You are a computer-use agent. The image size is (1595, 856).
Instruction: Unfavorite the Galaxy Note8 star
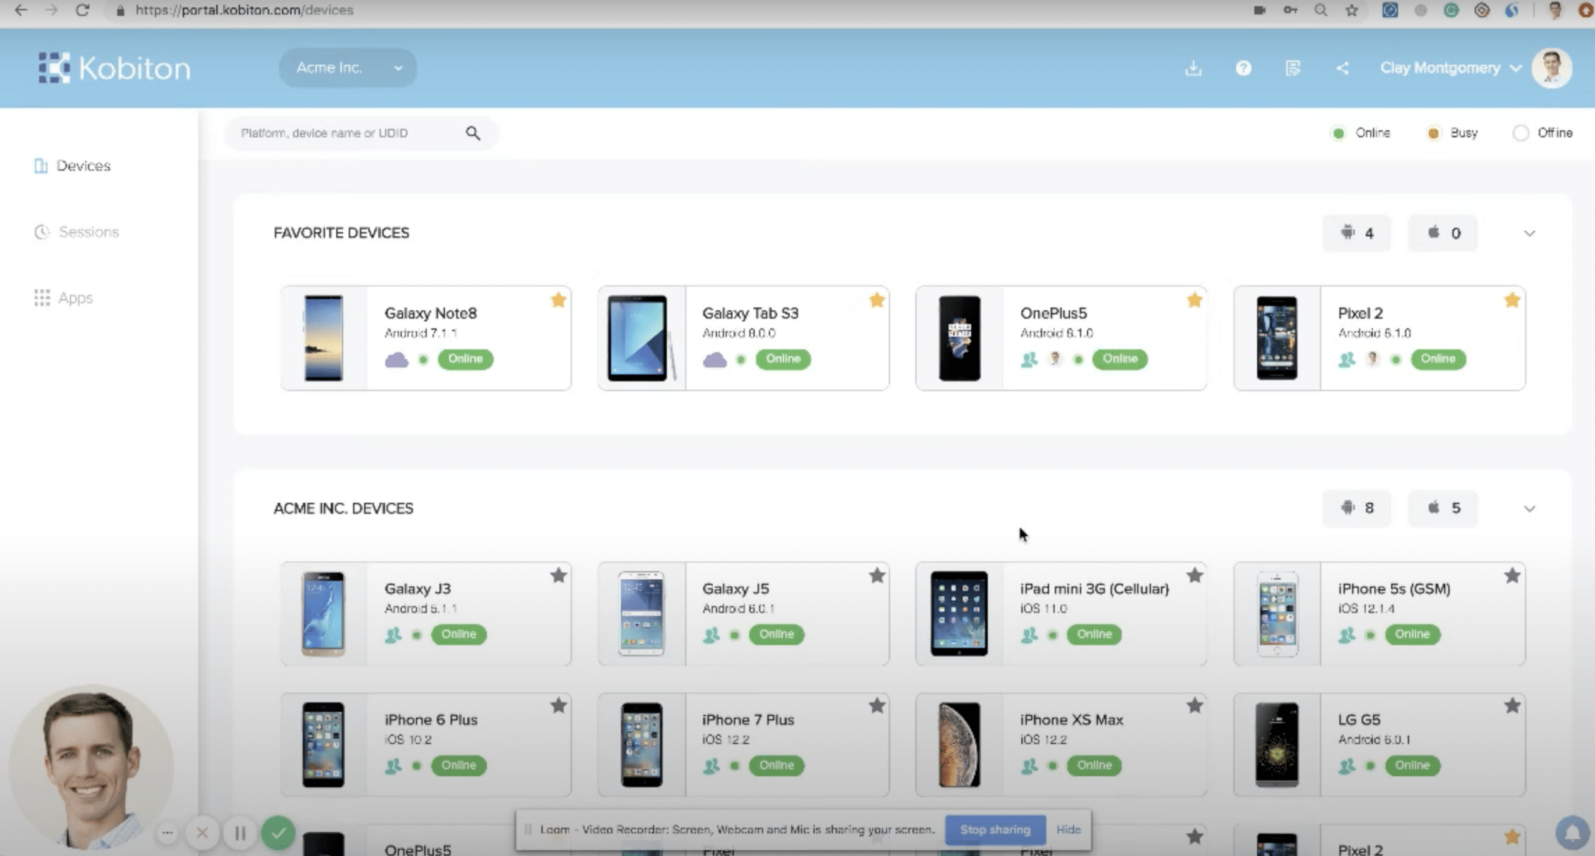click(558, 300)
